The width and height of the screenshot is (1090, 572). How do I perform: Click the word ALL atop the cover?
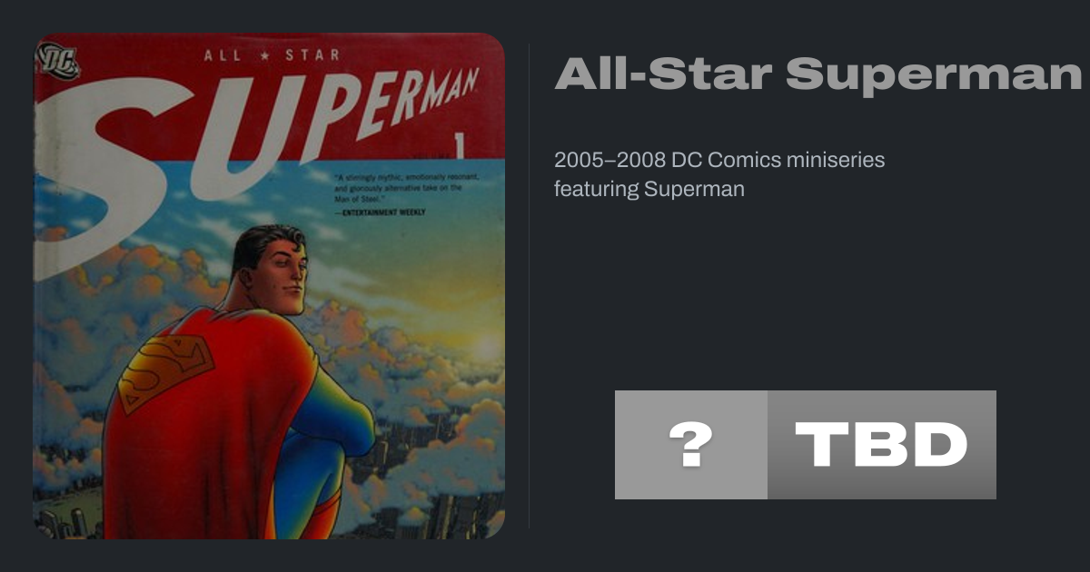pos(223,57)
